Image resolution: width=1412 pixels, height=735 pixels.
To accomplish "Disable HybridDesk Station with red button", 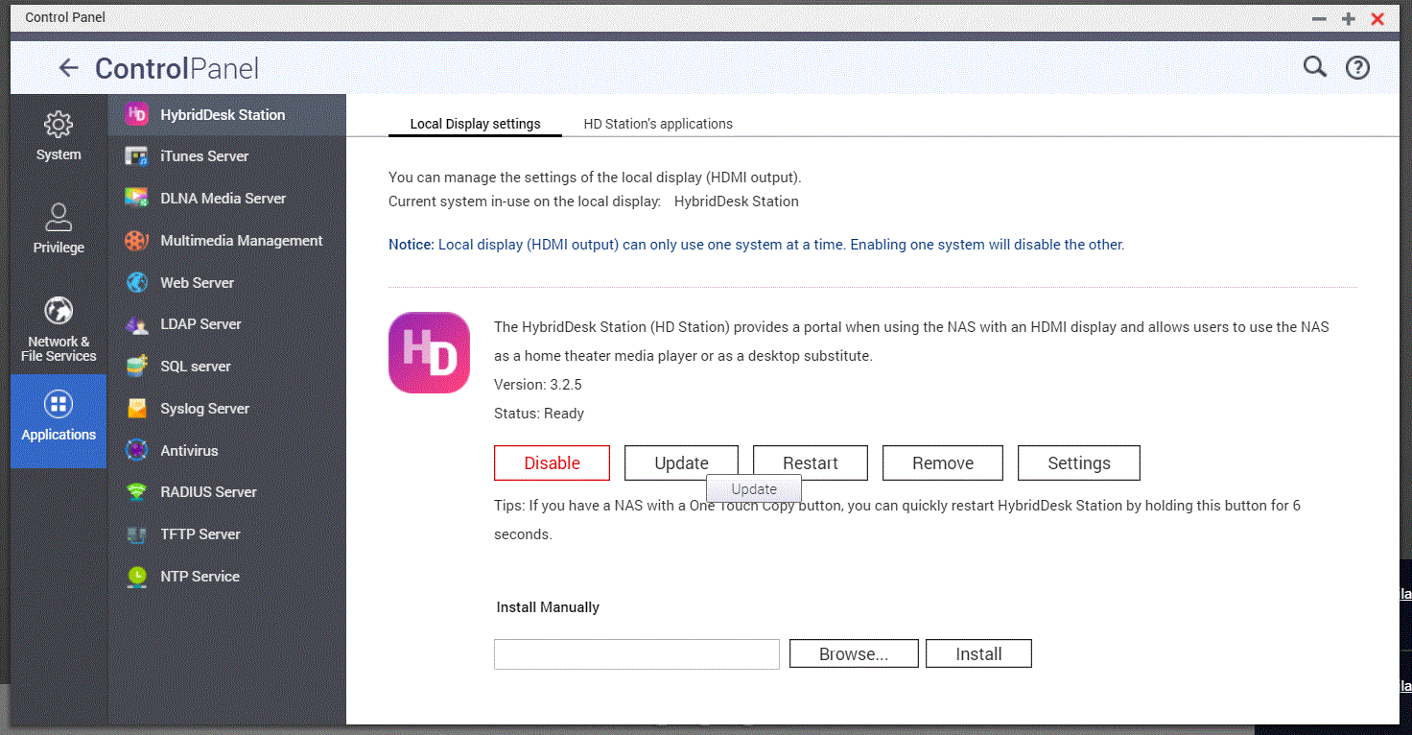I will 552,462.
